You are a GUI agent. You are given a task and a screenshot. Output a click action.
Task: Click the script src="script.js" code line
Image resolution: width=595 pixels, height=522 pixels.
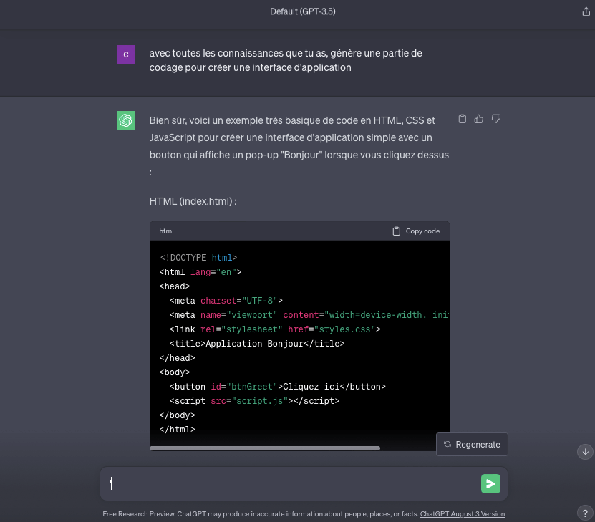coord(254,401)
